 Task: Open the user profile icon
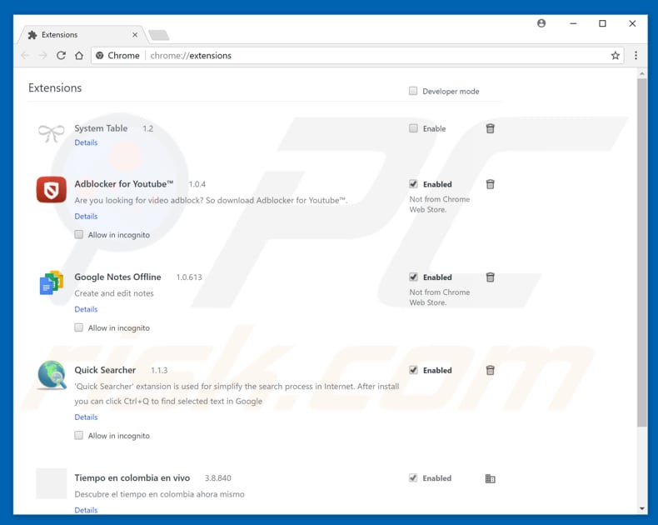(541, 23)
